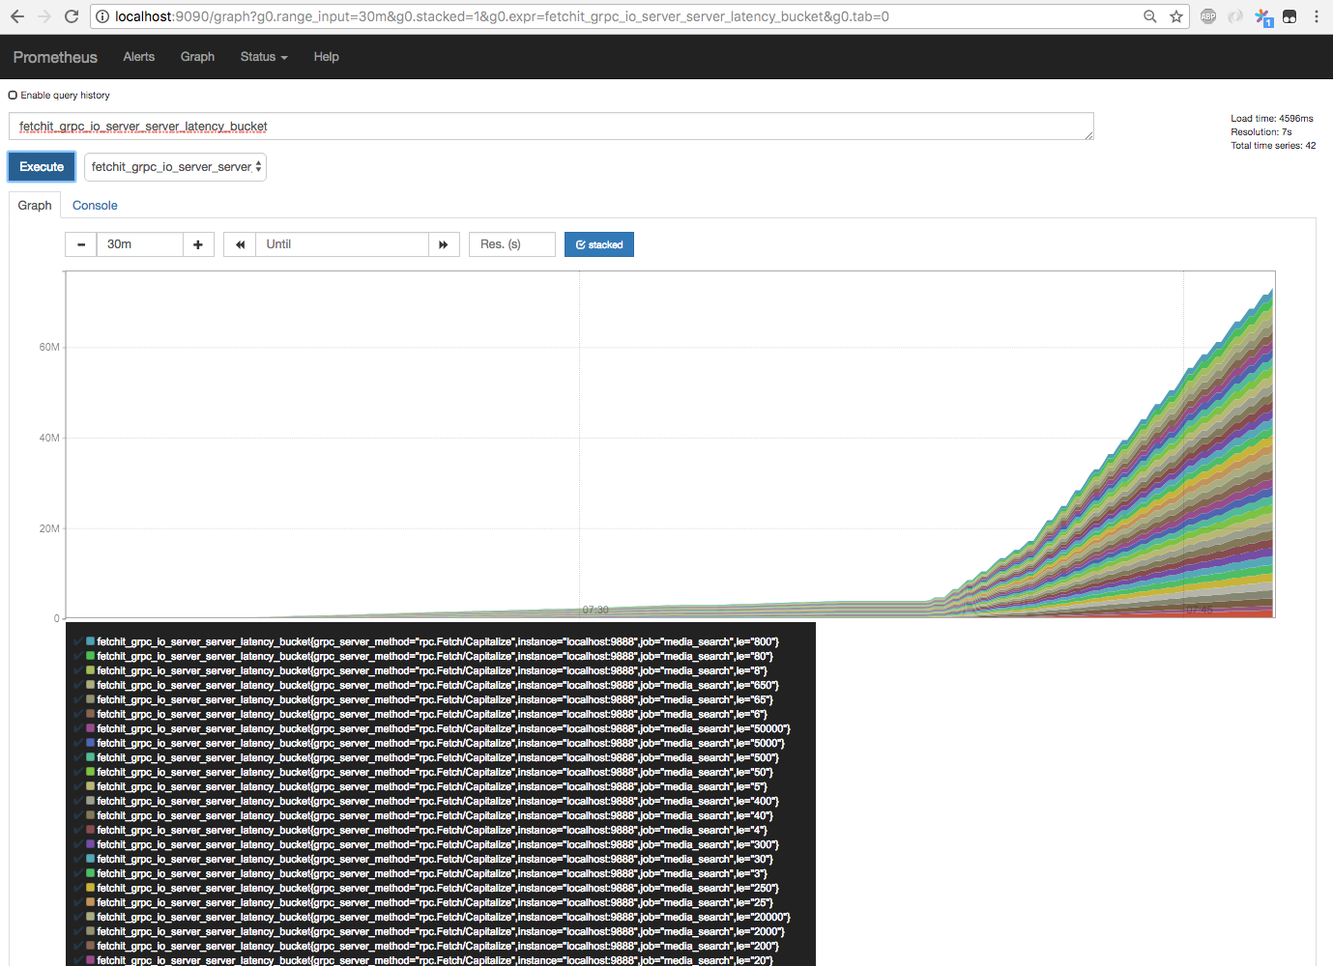Click the Prometheus brand link

(x=55, y=57)
